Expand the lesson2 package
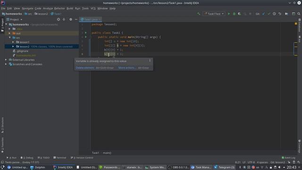302x170 pixels. pos(13,46)
